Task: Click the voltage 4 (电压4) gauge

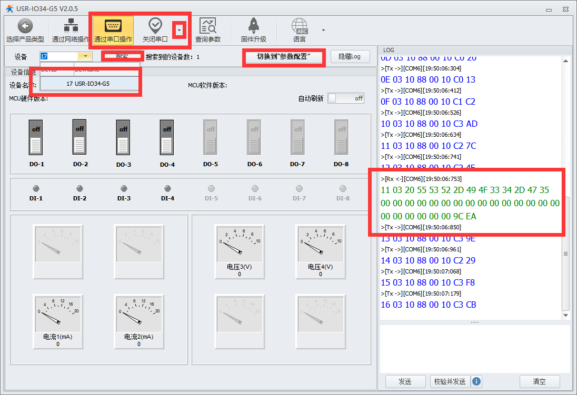Action: click(321, 251)
